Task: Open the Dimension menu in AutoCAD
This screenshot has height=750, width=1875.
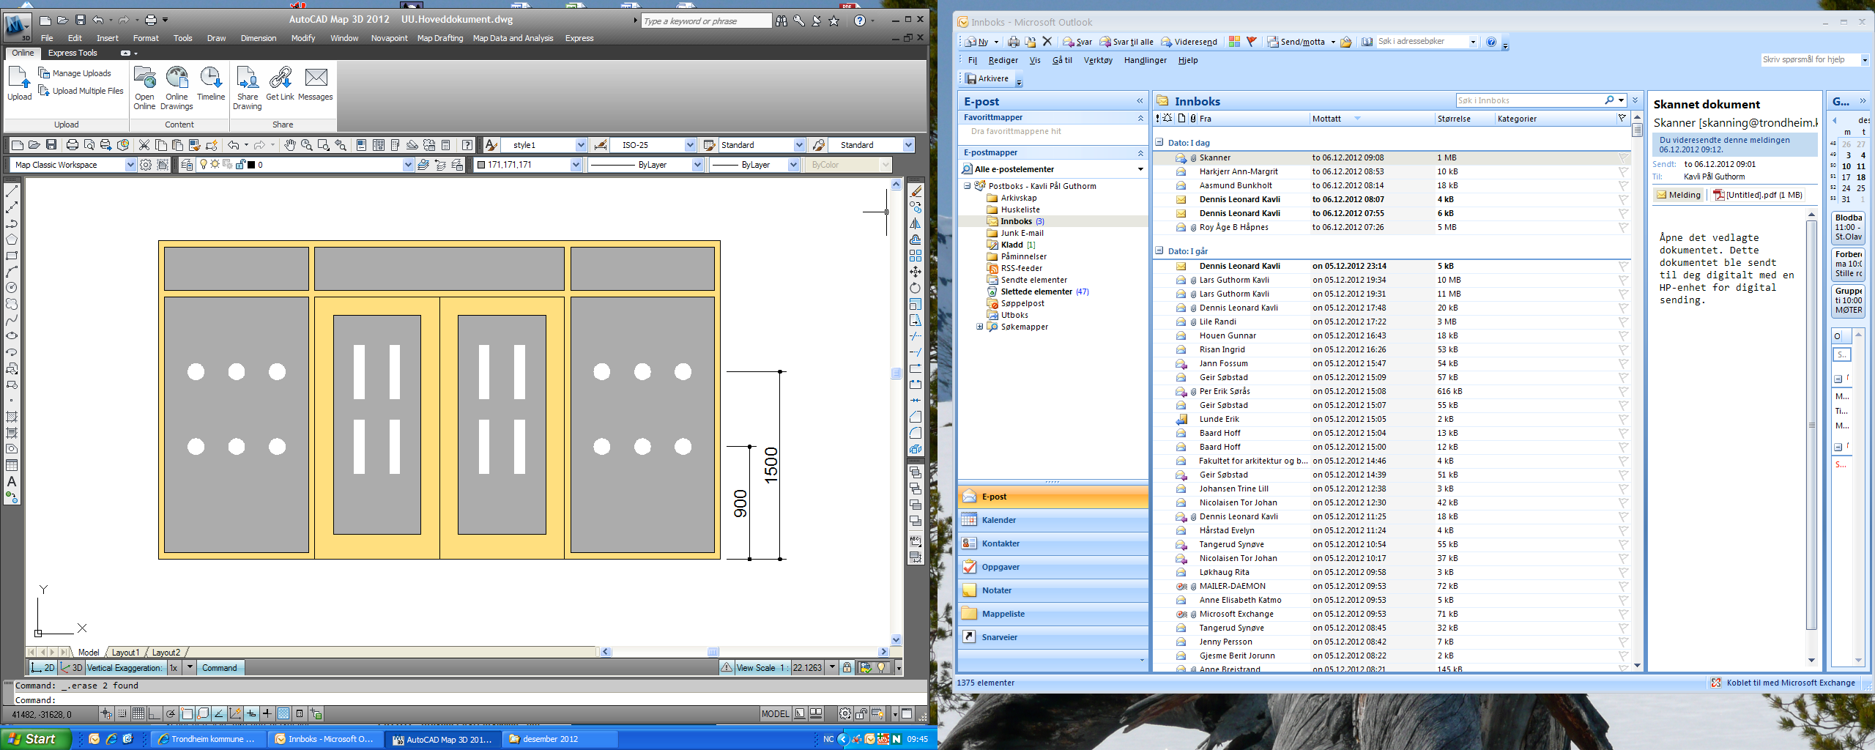Action: pyautogui.click(x=259, y=38)
